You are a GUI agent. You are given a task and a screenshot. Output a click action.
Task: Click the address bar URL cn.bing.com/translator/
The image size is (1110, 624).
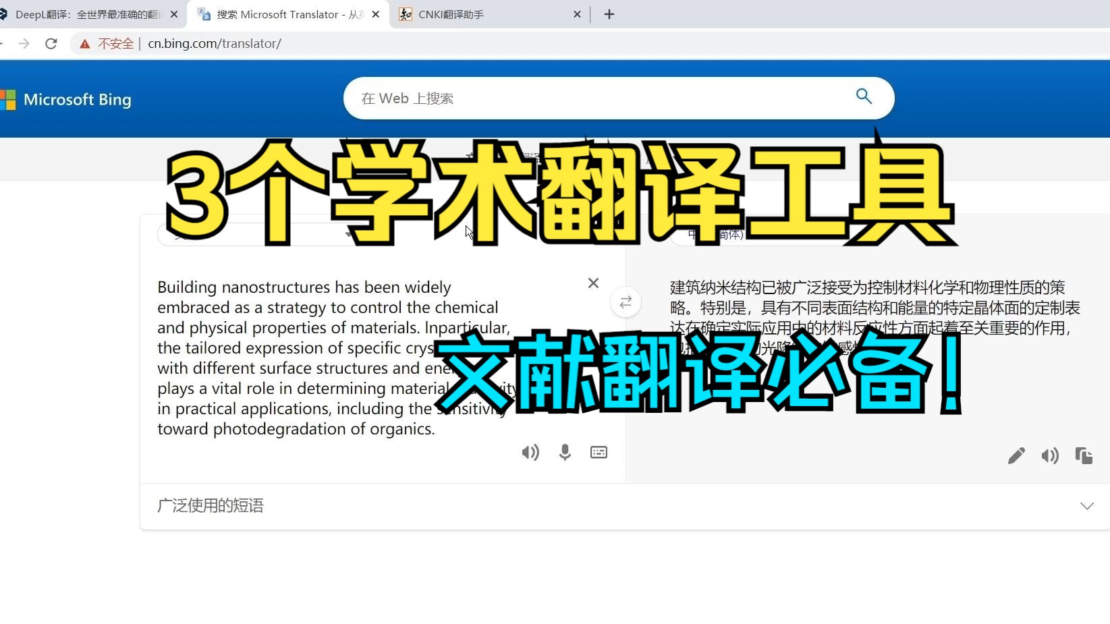click(215, 44)
